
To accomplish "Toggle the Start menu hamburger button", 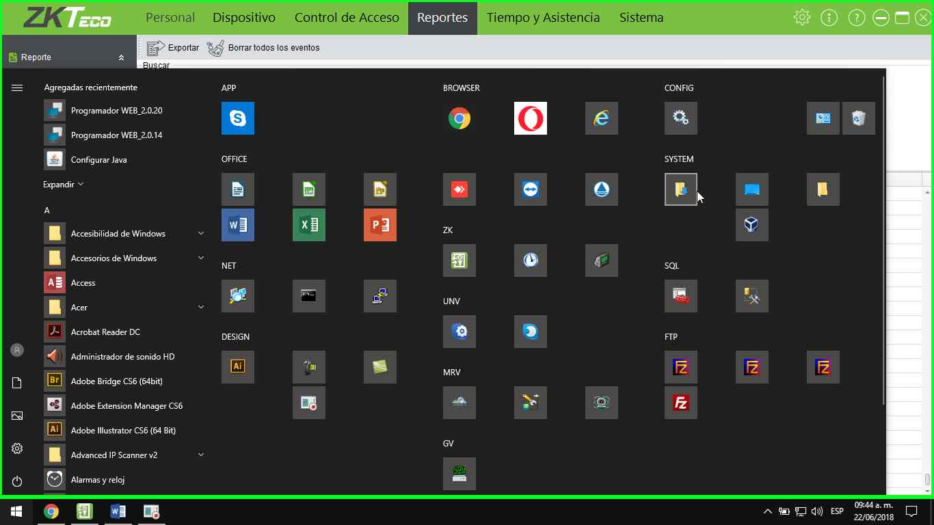I will pyautogui.click(x=17, y=87).
